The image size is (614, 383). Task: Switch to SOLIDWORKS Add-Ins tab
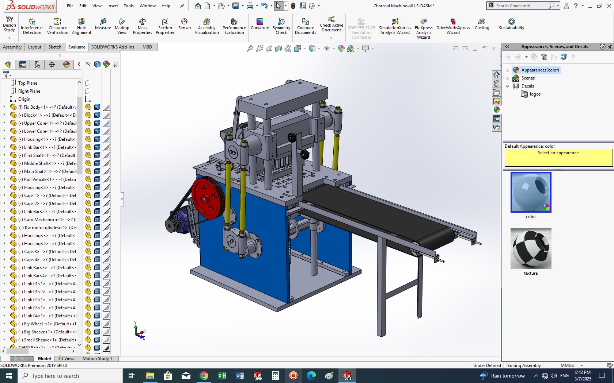[113, 47]
